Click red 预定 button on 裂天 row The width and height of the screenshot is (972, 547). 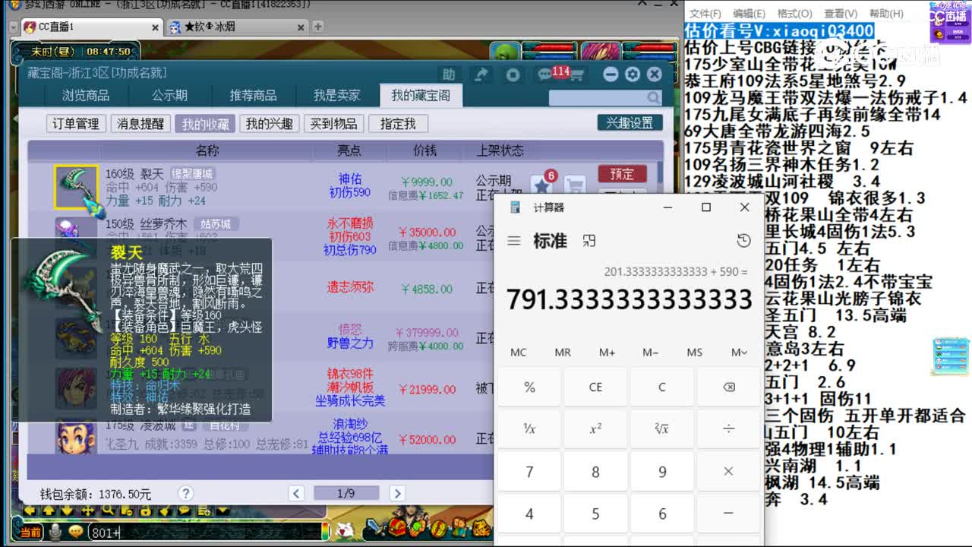(x=622, y=174)
